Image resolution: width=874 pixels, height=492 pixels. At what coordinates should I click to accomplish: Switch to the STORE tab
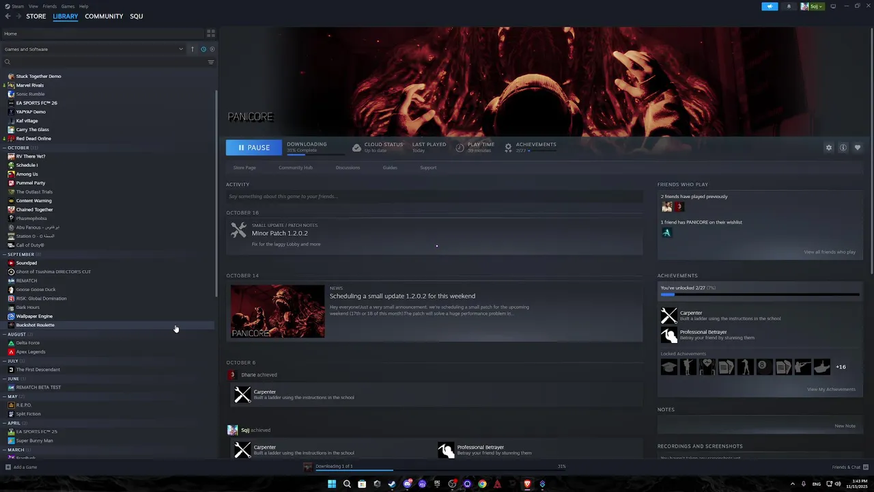point(36,16)
